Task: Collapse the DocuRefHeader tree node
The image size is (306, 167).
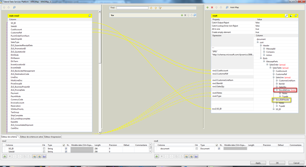Action: pos(274,100)
